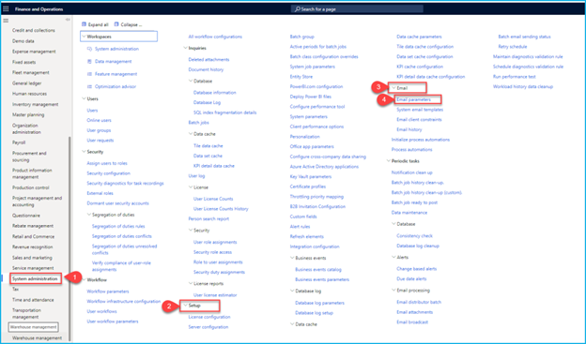Open Run performance test link

[x=515, y=77]
